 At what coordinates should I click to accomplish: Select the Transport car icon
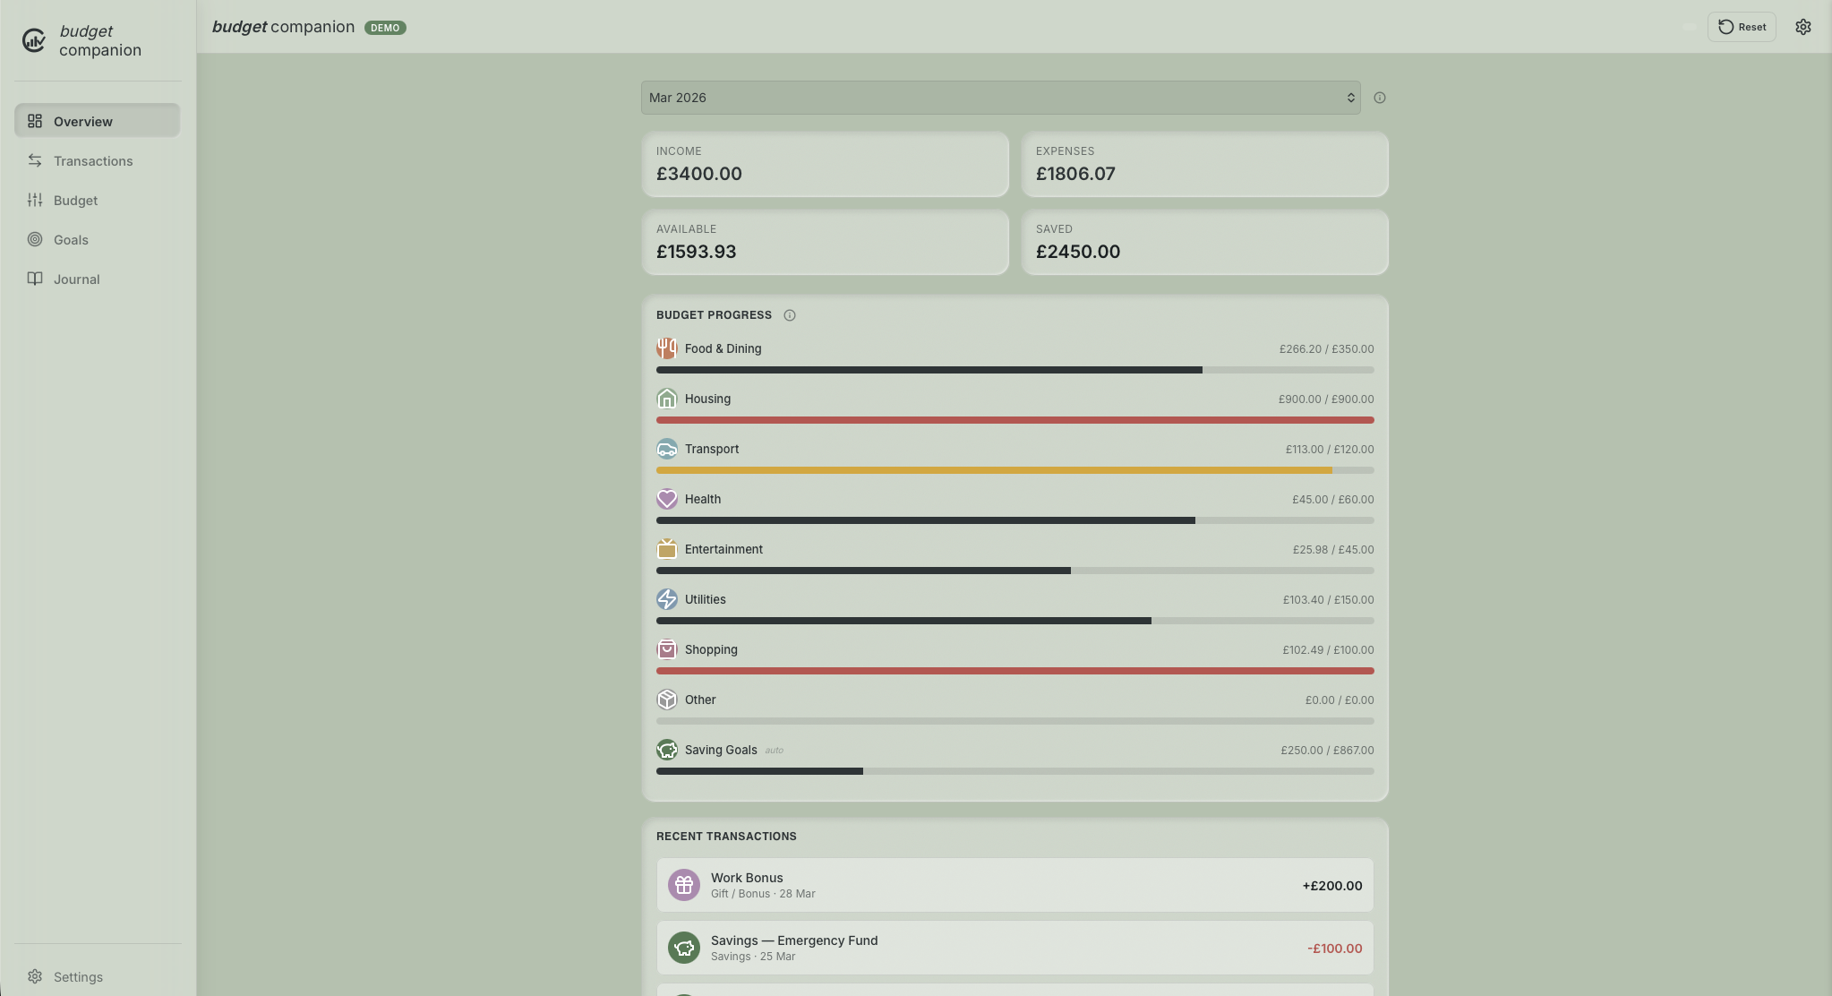[668, 449]
